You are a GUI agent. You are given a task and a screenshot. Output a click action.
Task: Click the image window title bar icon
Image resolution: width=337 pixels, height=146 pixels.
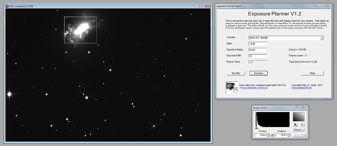(7, 6)
